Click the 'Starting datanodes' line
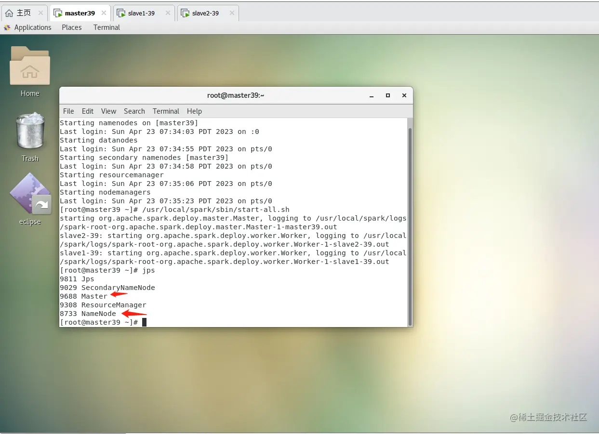Image resolution: width=599 pixels, height=434 pixels. (99, 140)
